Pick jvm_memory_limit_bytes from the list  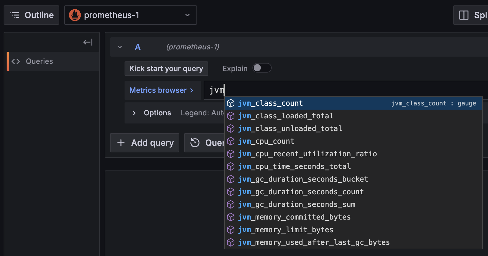coord(354,230)
